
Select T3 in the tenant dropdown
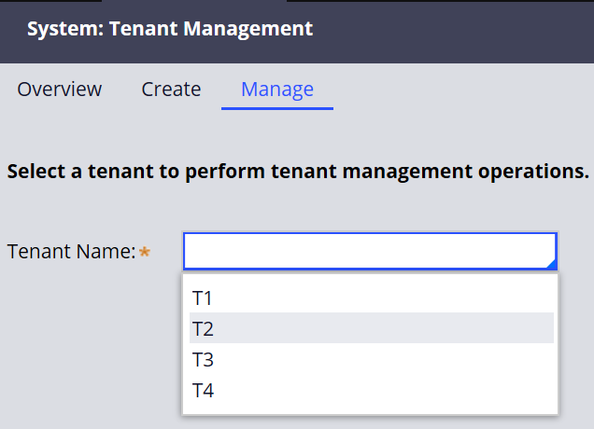pos(372,359)
